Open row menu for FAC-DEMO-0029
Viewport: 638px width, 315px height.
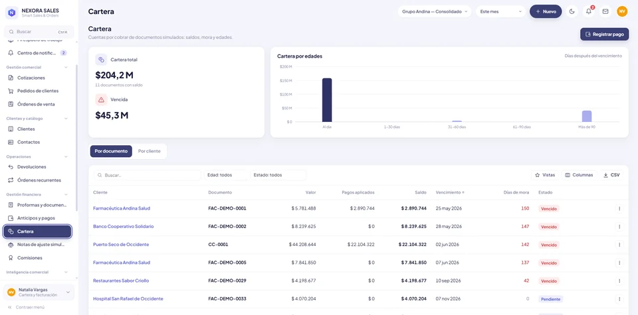(619, 281)
